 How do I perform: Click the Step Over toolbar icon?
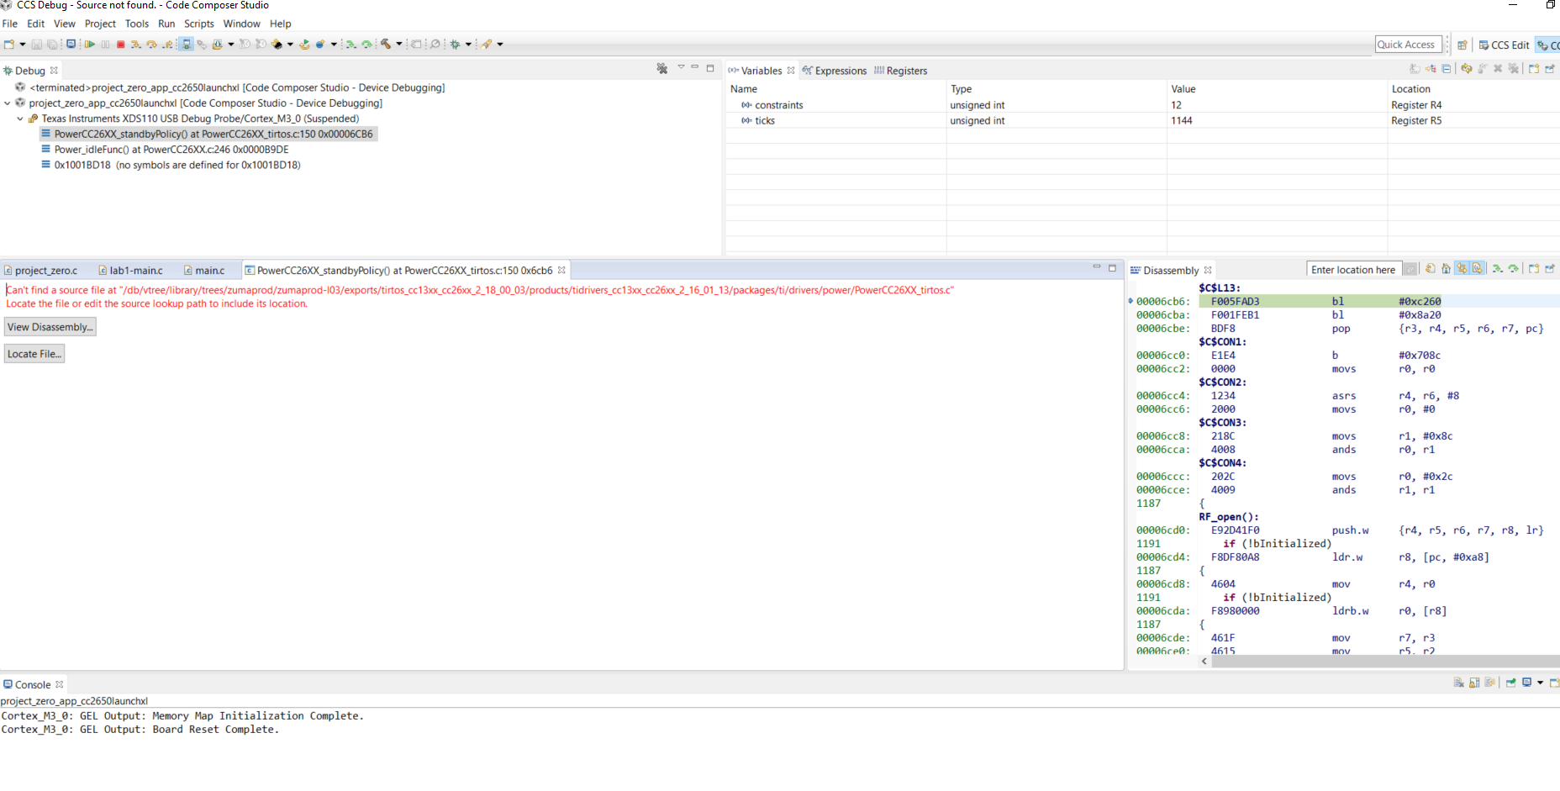click(x=152, y=45)
